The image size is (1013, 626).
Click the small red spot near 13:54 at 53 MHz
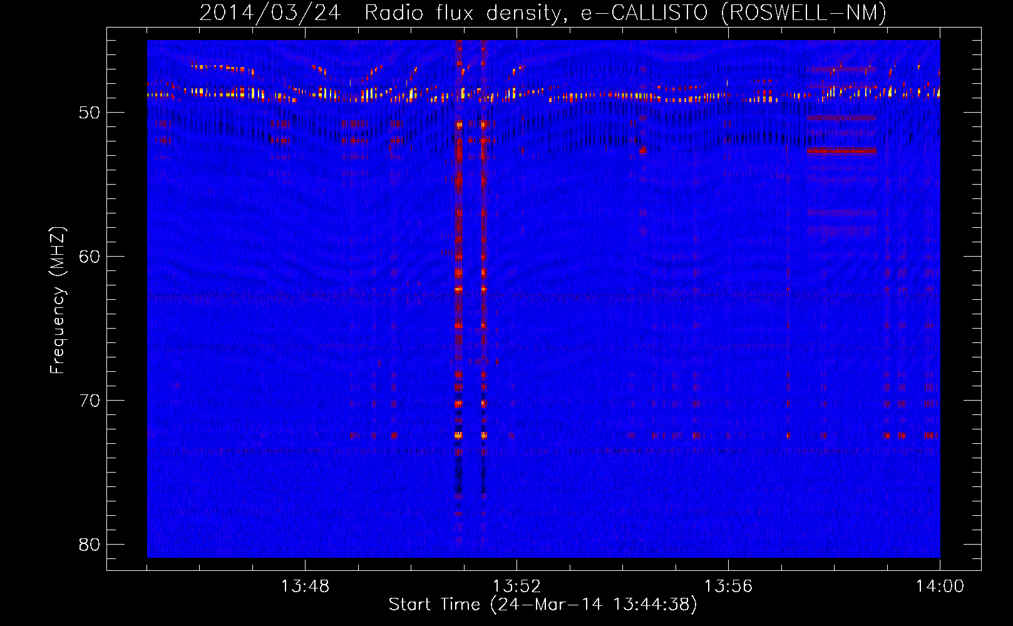(642, 150)
